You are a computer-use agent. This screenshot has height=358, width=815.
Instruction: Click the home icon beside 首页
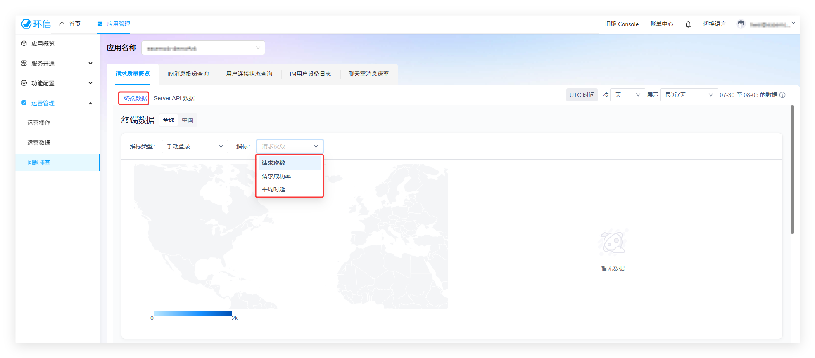62,24
